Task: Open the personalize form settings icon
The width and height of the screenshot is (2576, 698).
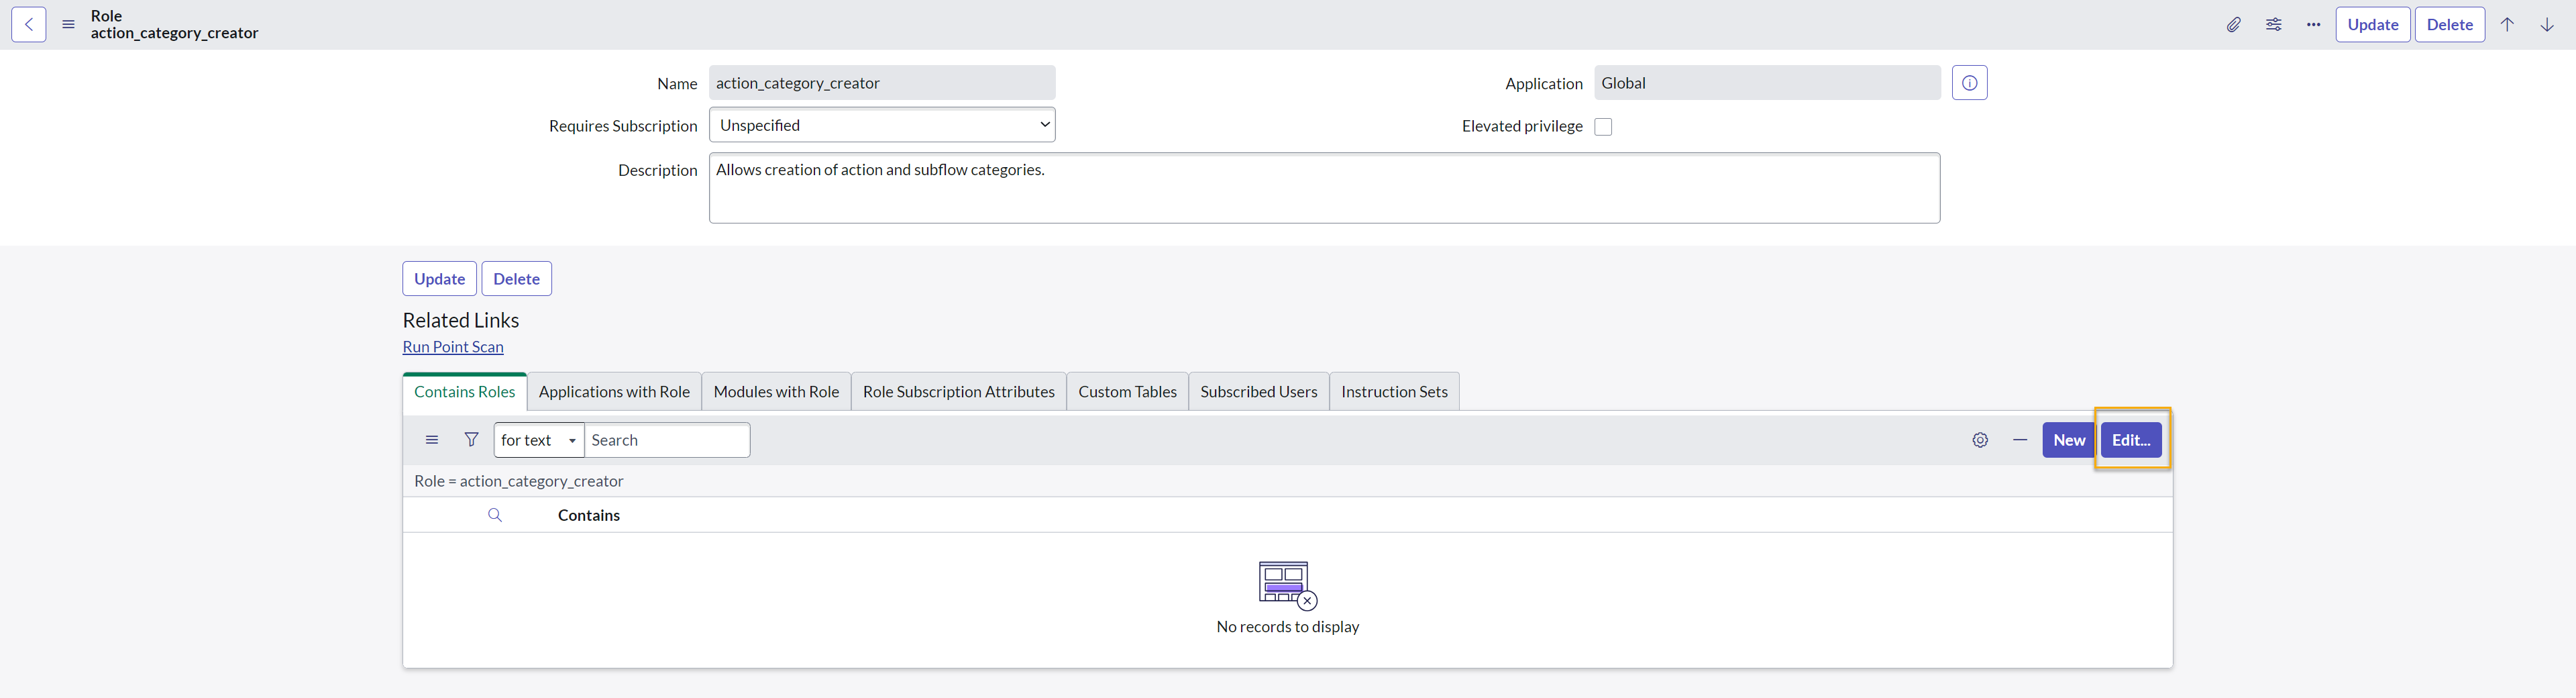Action: pos(2273,24)
